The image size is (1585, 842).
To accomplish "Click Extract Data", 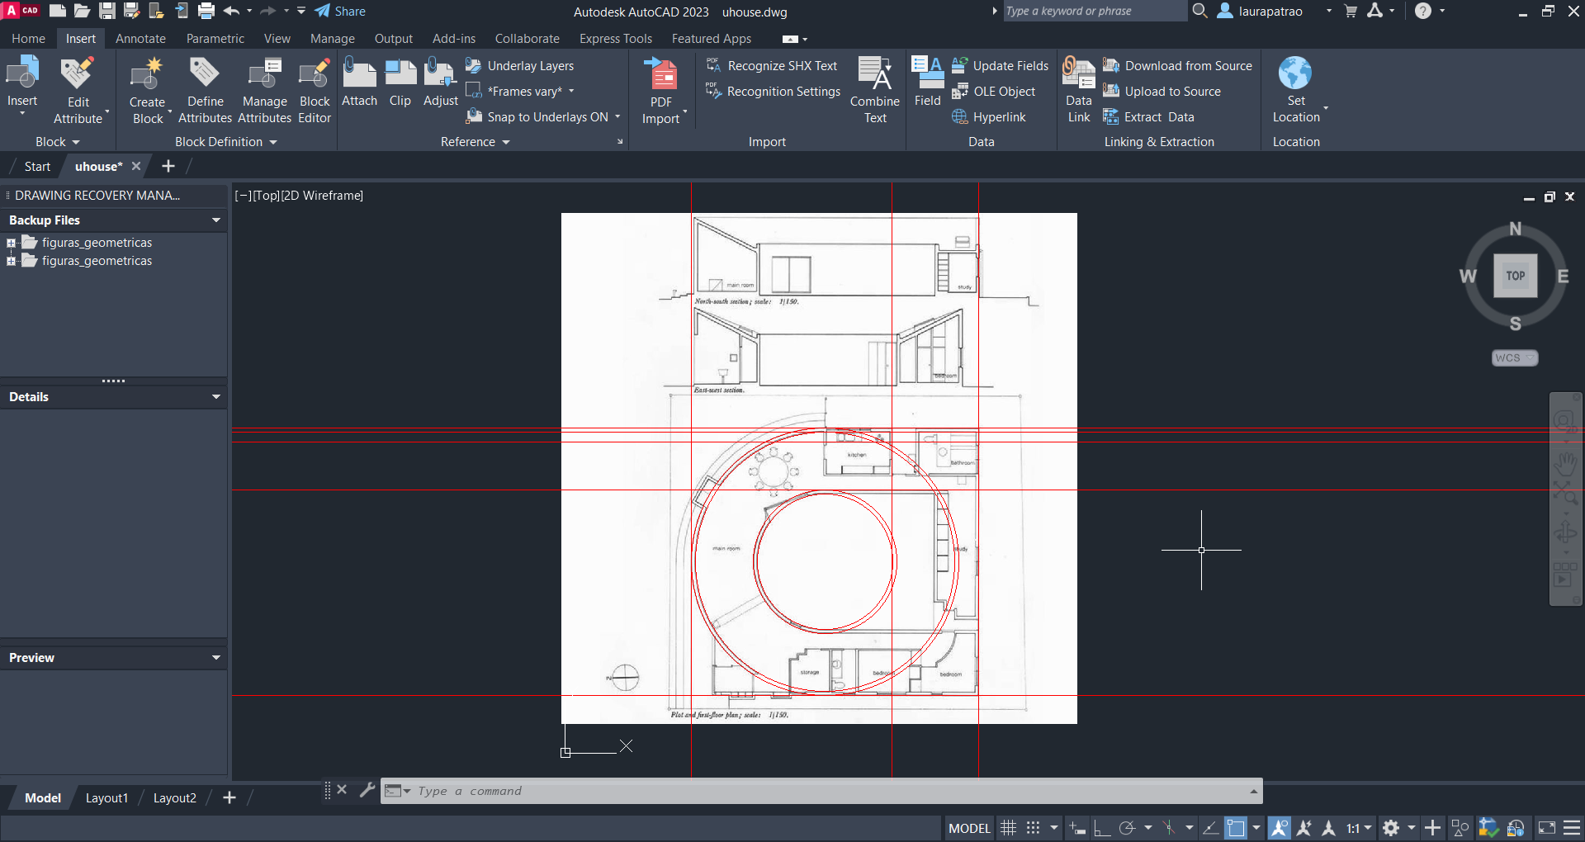I will click(1149, 116).
